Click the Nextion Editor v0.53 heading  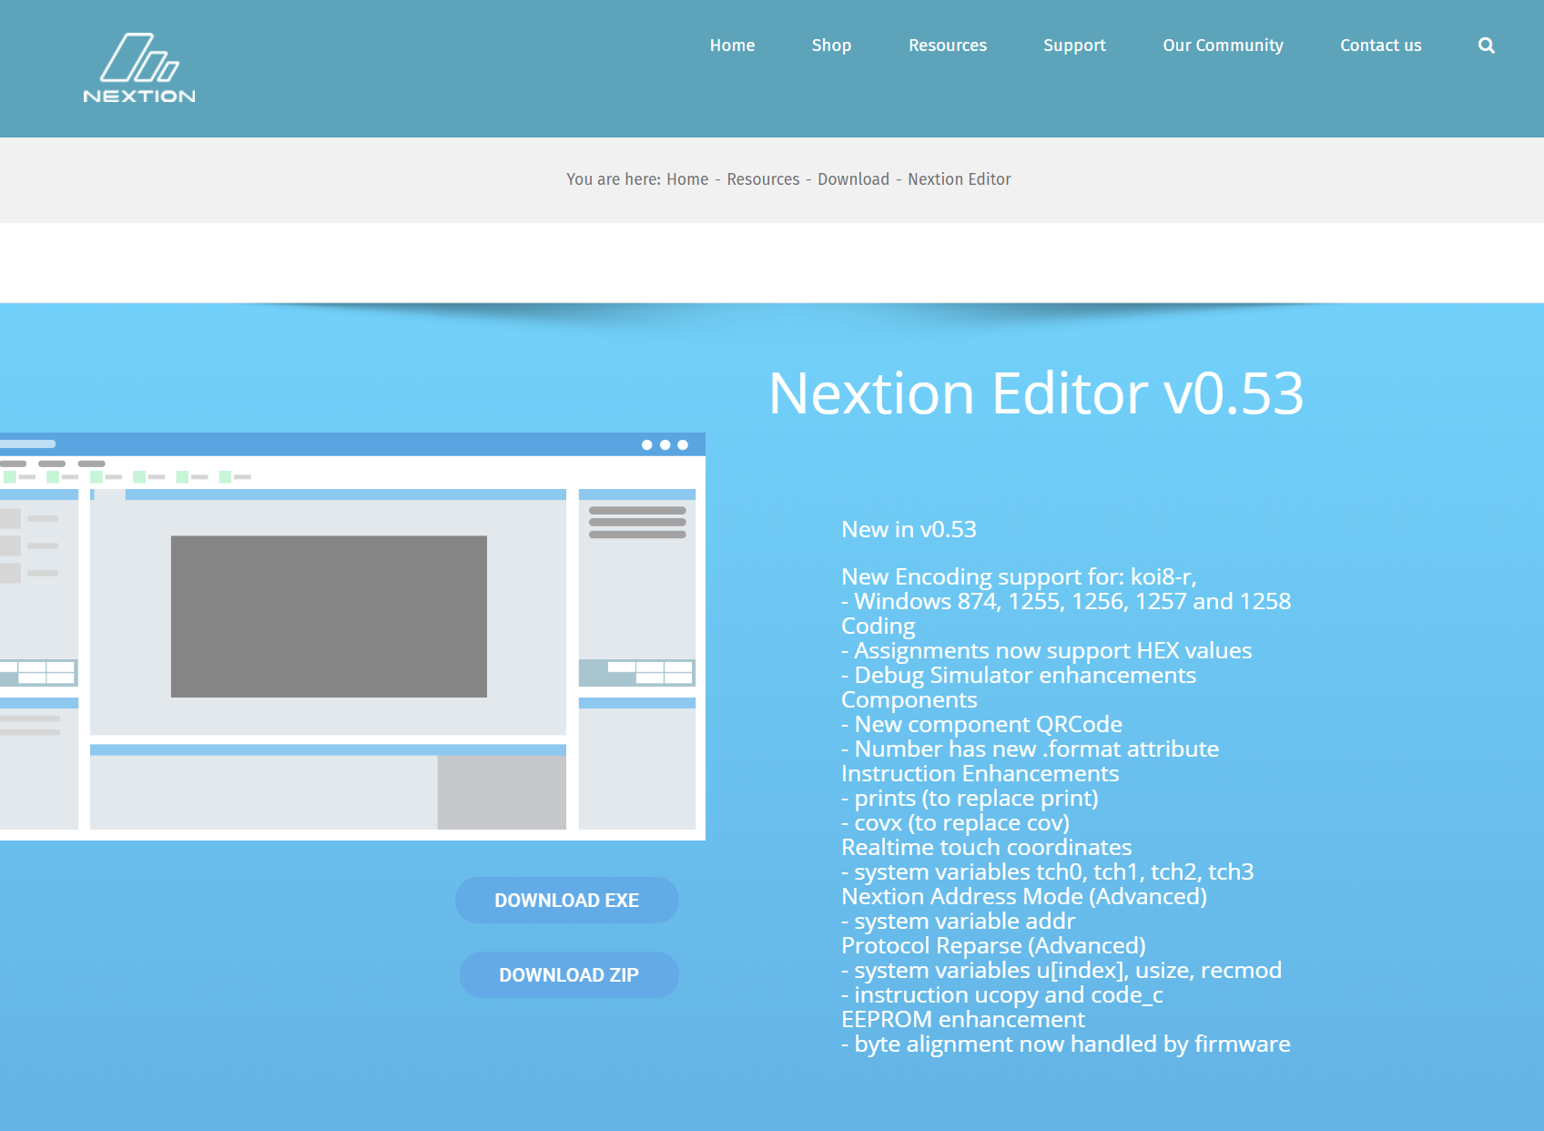coord(1036,393)
